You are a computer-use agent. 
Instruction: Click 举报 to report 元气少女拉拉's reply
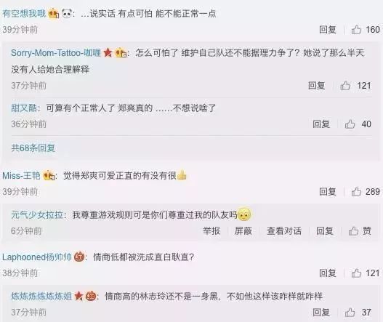(211, 230)
